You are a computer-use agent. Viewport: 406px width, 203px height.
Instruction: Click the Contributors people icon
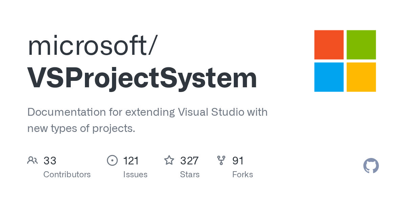[x=32, y=160]
